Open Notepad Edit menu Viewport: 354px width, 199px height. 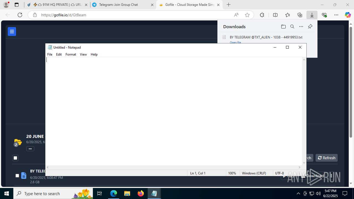coord(59,54)
